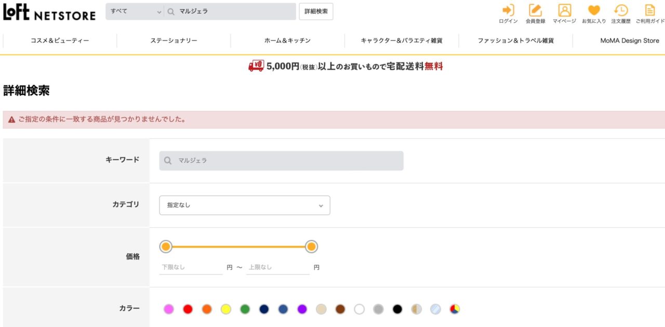Click the 上限なし maximum price field
Image resolution: width=665 pixels, height=327 pixels.
tap(278, 267)
